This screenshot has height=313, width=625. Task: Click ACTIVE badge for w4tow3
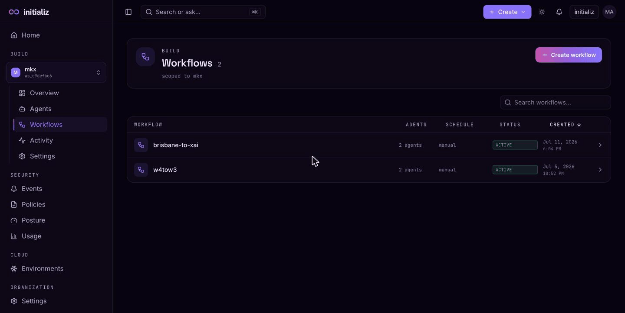(515, 170)
